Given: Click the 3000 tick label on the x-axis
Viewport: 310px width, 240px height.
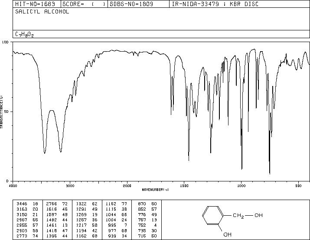Looking at the screenshot, I should [70, 186].
